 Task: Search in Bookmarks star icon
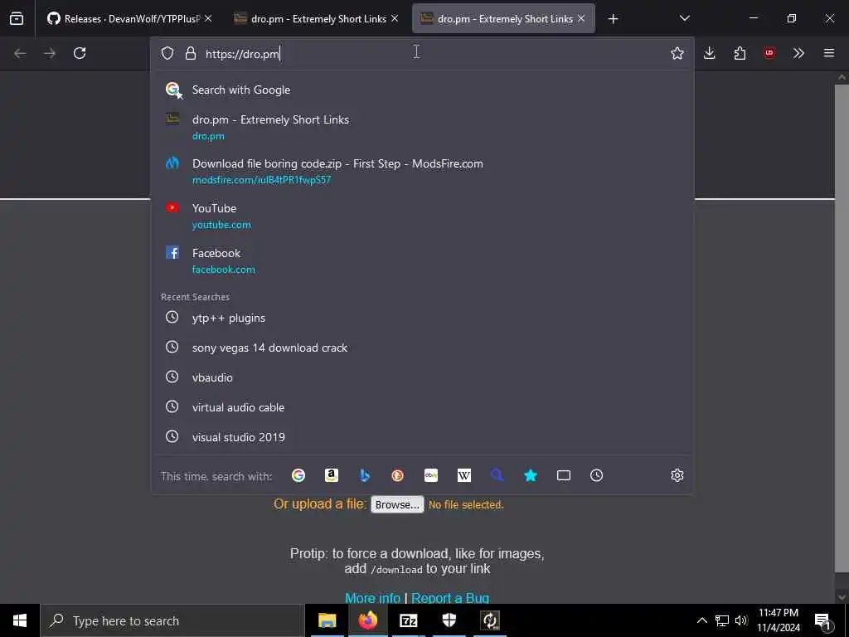tap(531, 475)
